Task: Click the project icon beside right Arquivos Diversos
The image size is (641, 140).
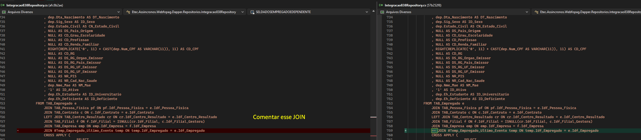Action: click(x=382, y=12)
